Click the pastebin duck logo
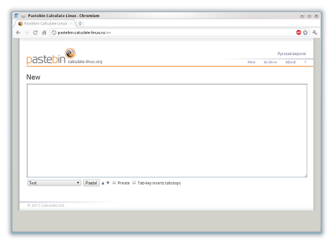 click(70, 53)
